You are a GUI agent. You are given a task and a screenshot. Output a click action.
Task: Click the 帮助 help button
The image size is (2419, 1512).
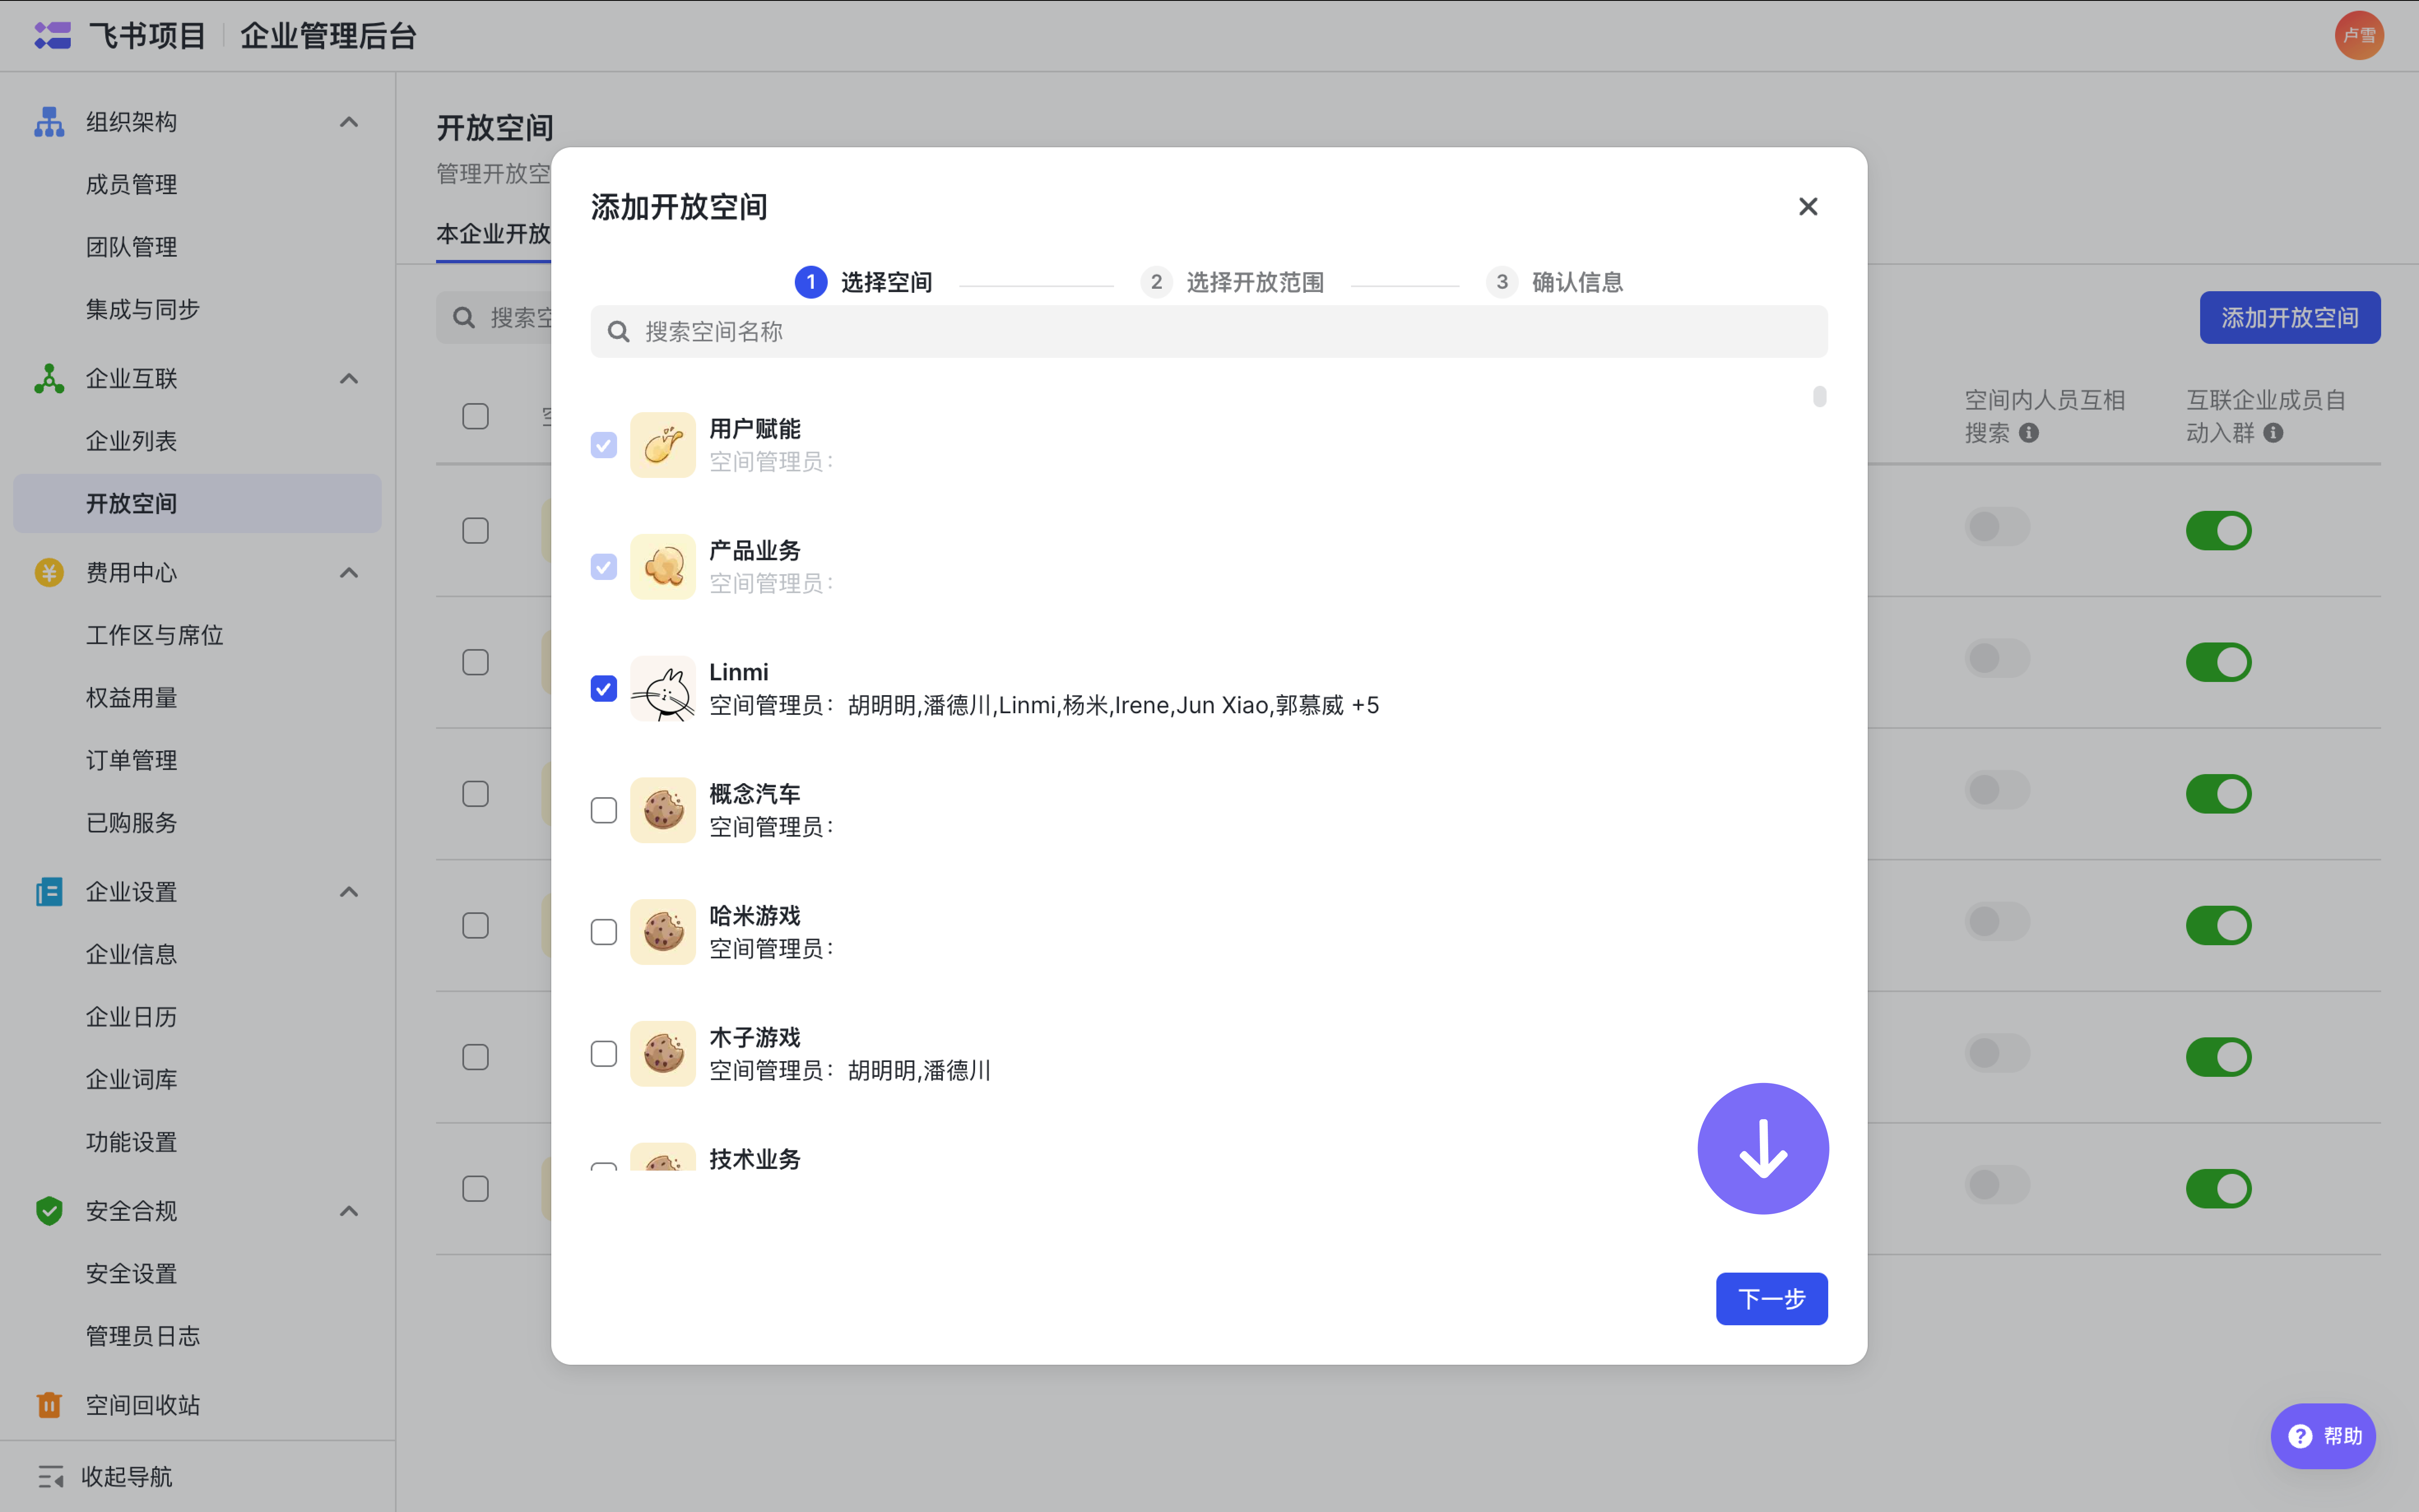[x=2323, y=1436]
